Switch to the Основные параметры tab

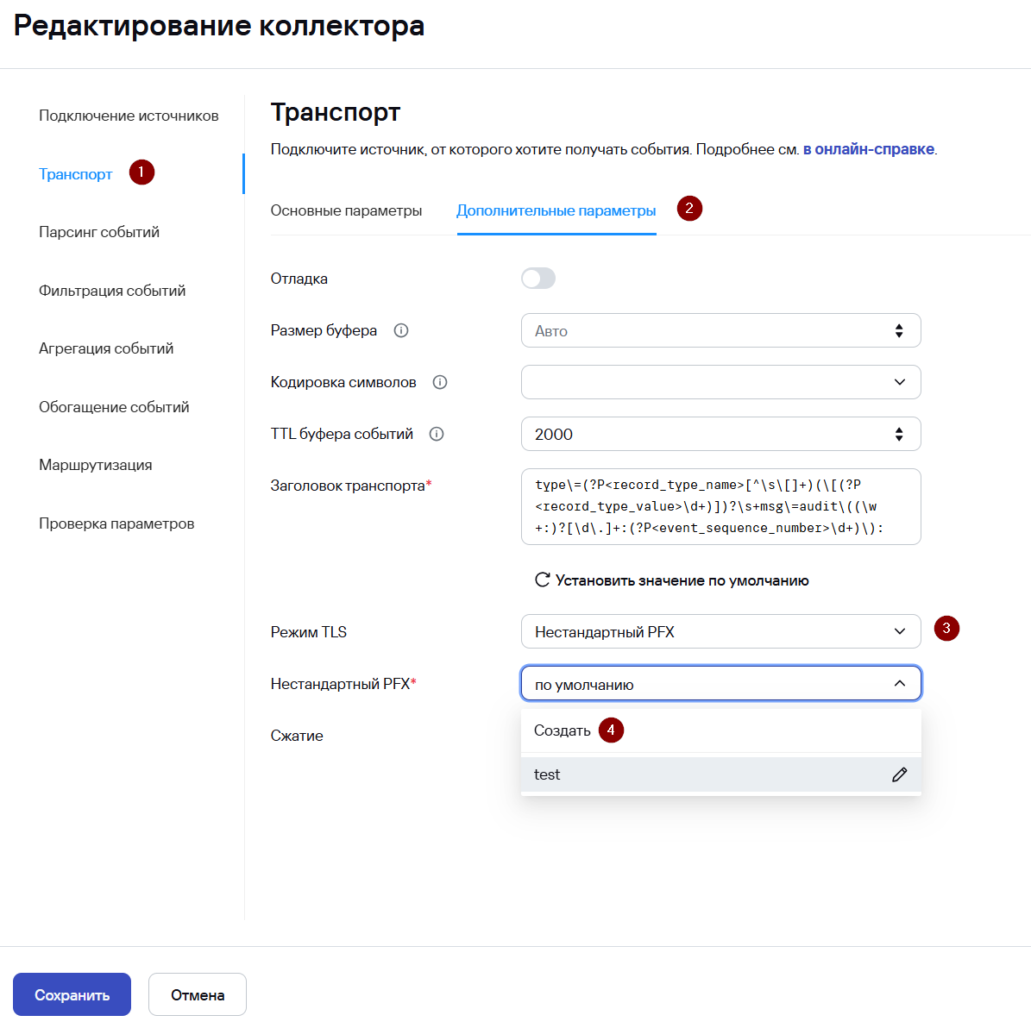click(x=346, y=210)
